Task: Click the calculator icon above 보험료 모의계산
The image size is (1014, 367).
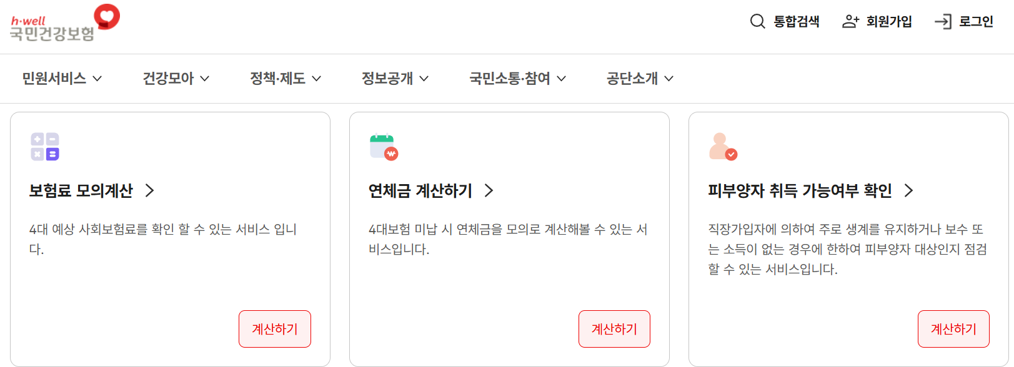Action: (45, 145)
